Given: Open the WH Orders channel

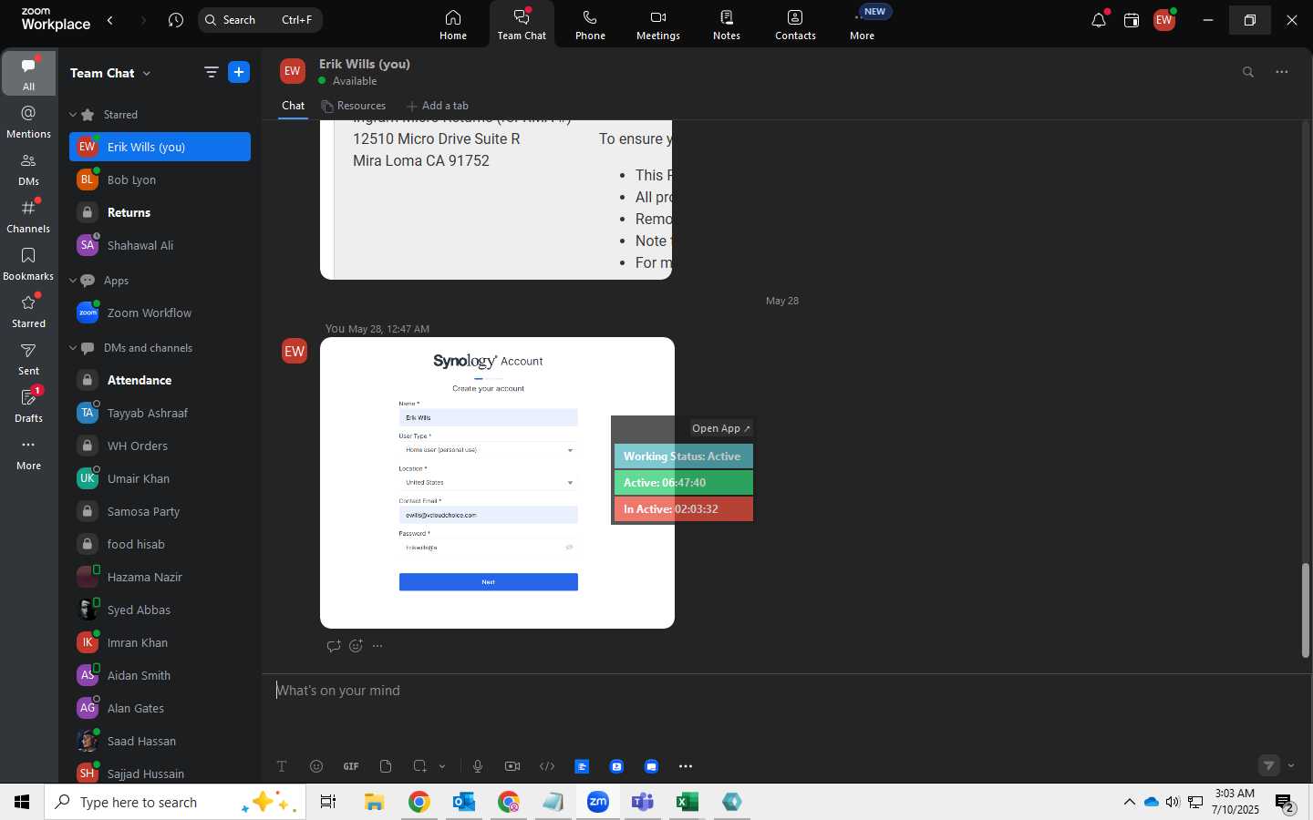Looking at the screenshot, I should [x=160, y=446].
